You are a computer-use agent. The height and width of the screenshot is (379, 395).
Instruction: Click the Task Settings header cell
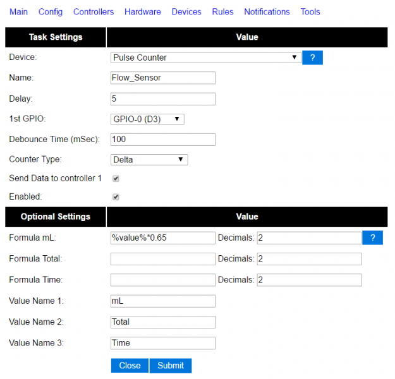[56, 37]
